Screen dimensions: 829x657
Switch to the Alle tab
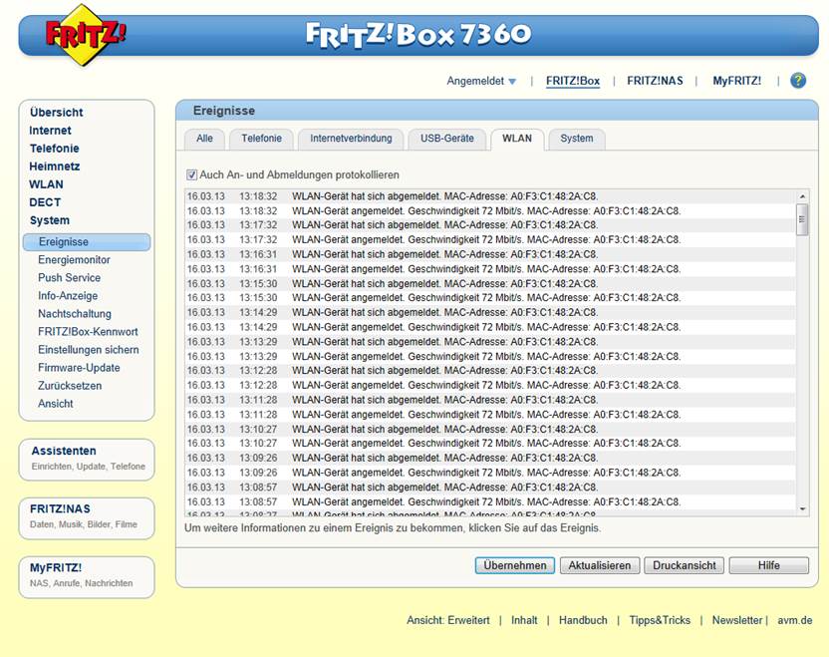(204, 139)
